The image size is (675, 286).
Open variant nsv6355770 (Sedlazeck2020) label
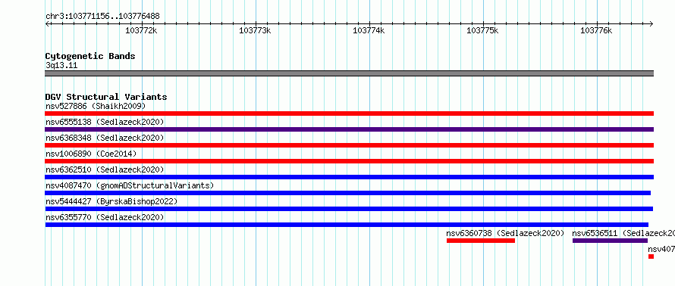105,217
